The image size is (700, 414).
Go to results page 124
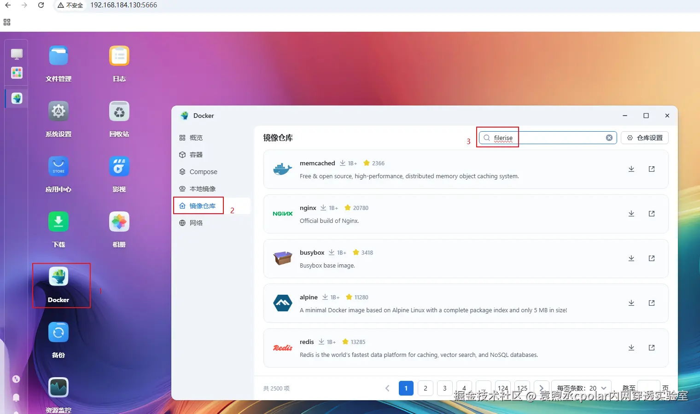click(503, 388)
